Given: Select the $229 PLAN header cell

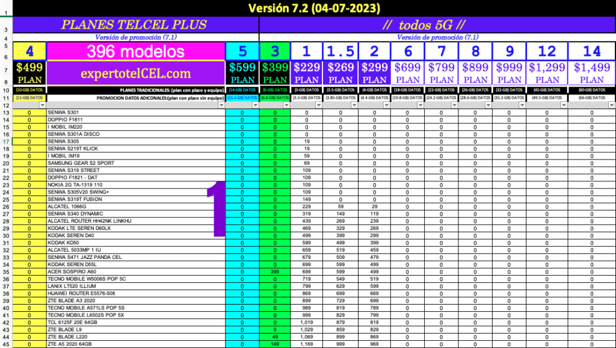Looking at the screenshot, I should pyautogui.click(x=307, y=73).
